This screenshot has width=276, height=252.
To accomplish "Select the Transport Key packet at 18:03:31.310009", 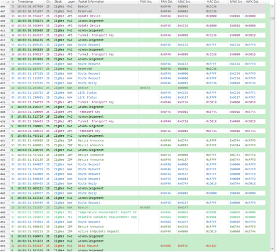I will [132, 112].
